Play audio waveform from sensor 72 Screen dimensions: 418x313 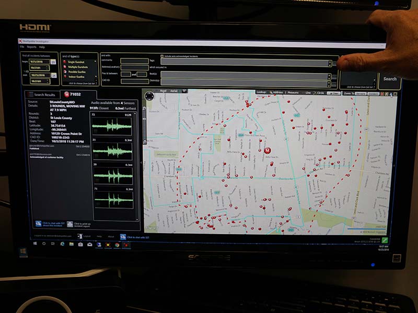click(x=112, y=126)
